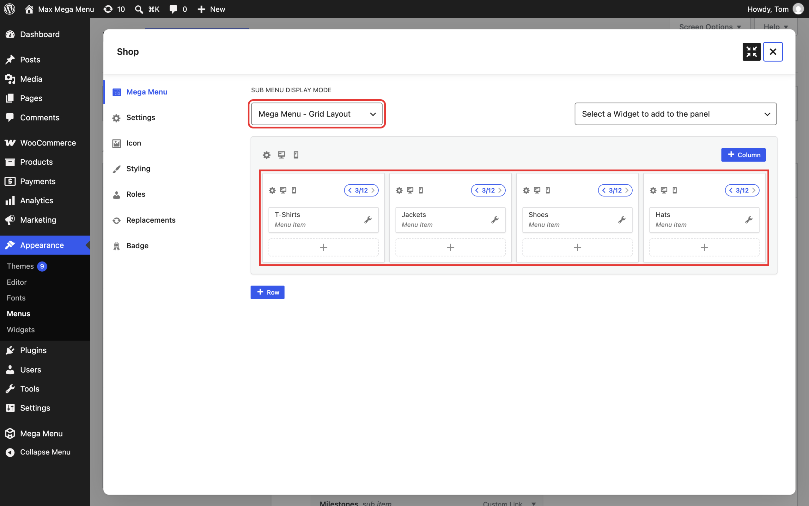Viewport: 809px width, 506px height.
Task: Toggle mobile visibility in Shoes column
Action: coord(548,190)
